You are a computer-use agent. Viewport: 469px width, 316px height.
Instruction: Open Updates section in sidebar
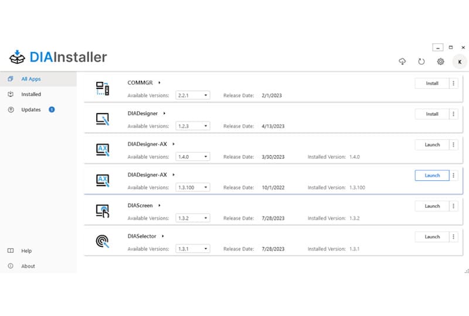[31, 109]
